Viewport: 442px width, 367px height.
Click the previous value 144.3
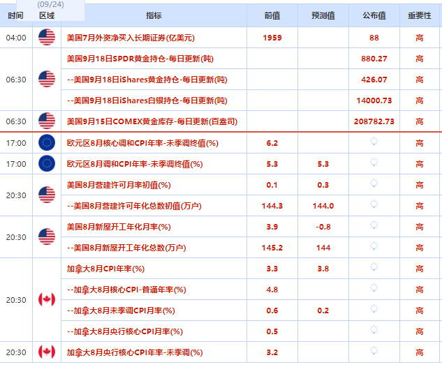[x=272, y=206]
